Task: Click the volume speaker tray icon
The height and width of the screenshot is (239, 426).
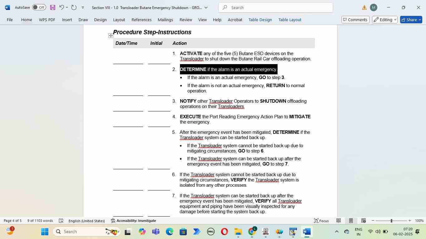Action: point(378,232)
